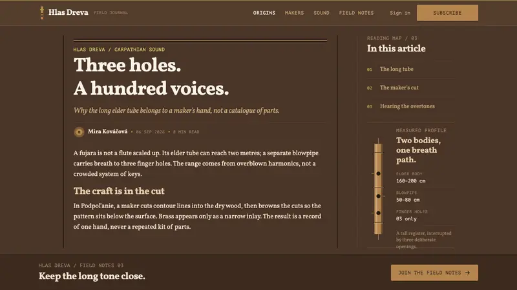Open the Sound nav item

tap(321, 13)
